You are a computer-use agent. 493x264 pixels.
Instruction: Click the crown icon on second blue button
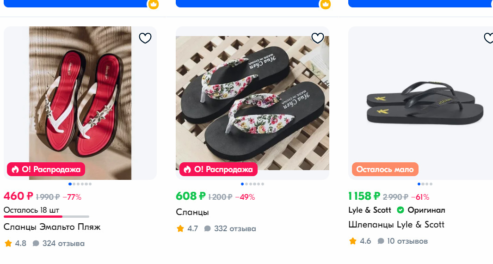tap(325, 4)
